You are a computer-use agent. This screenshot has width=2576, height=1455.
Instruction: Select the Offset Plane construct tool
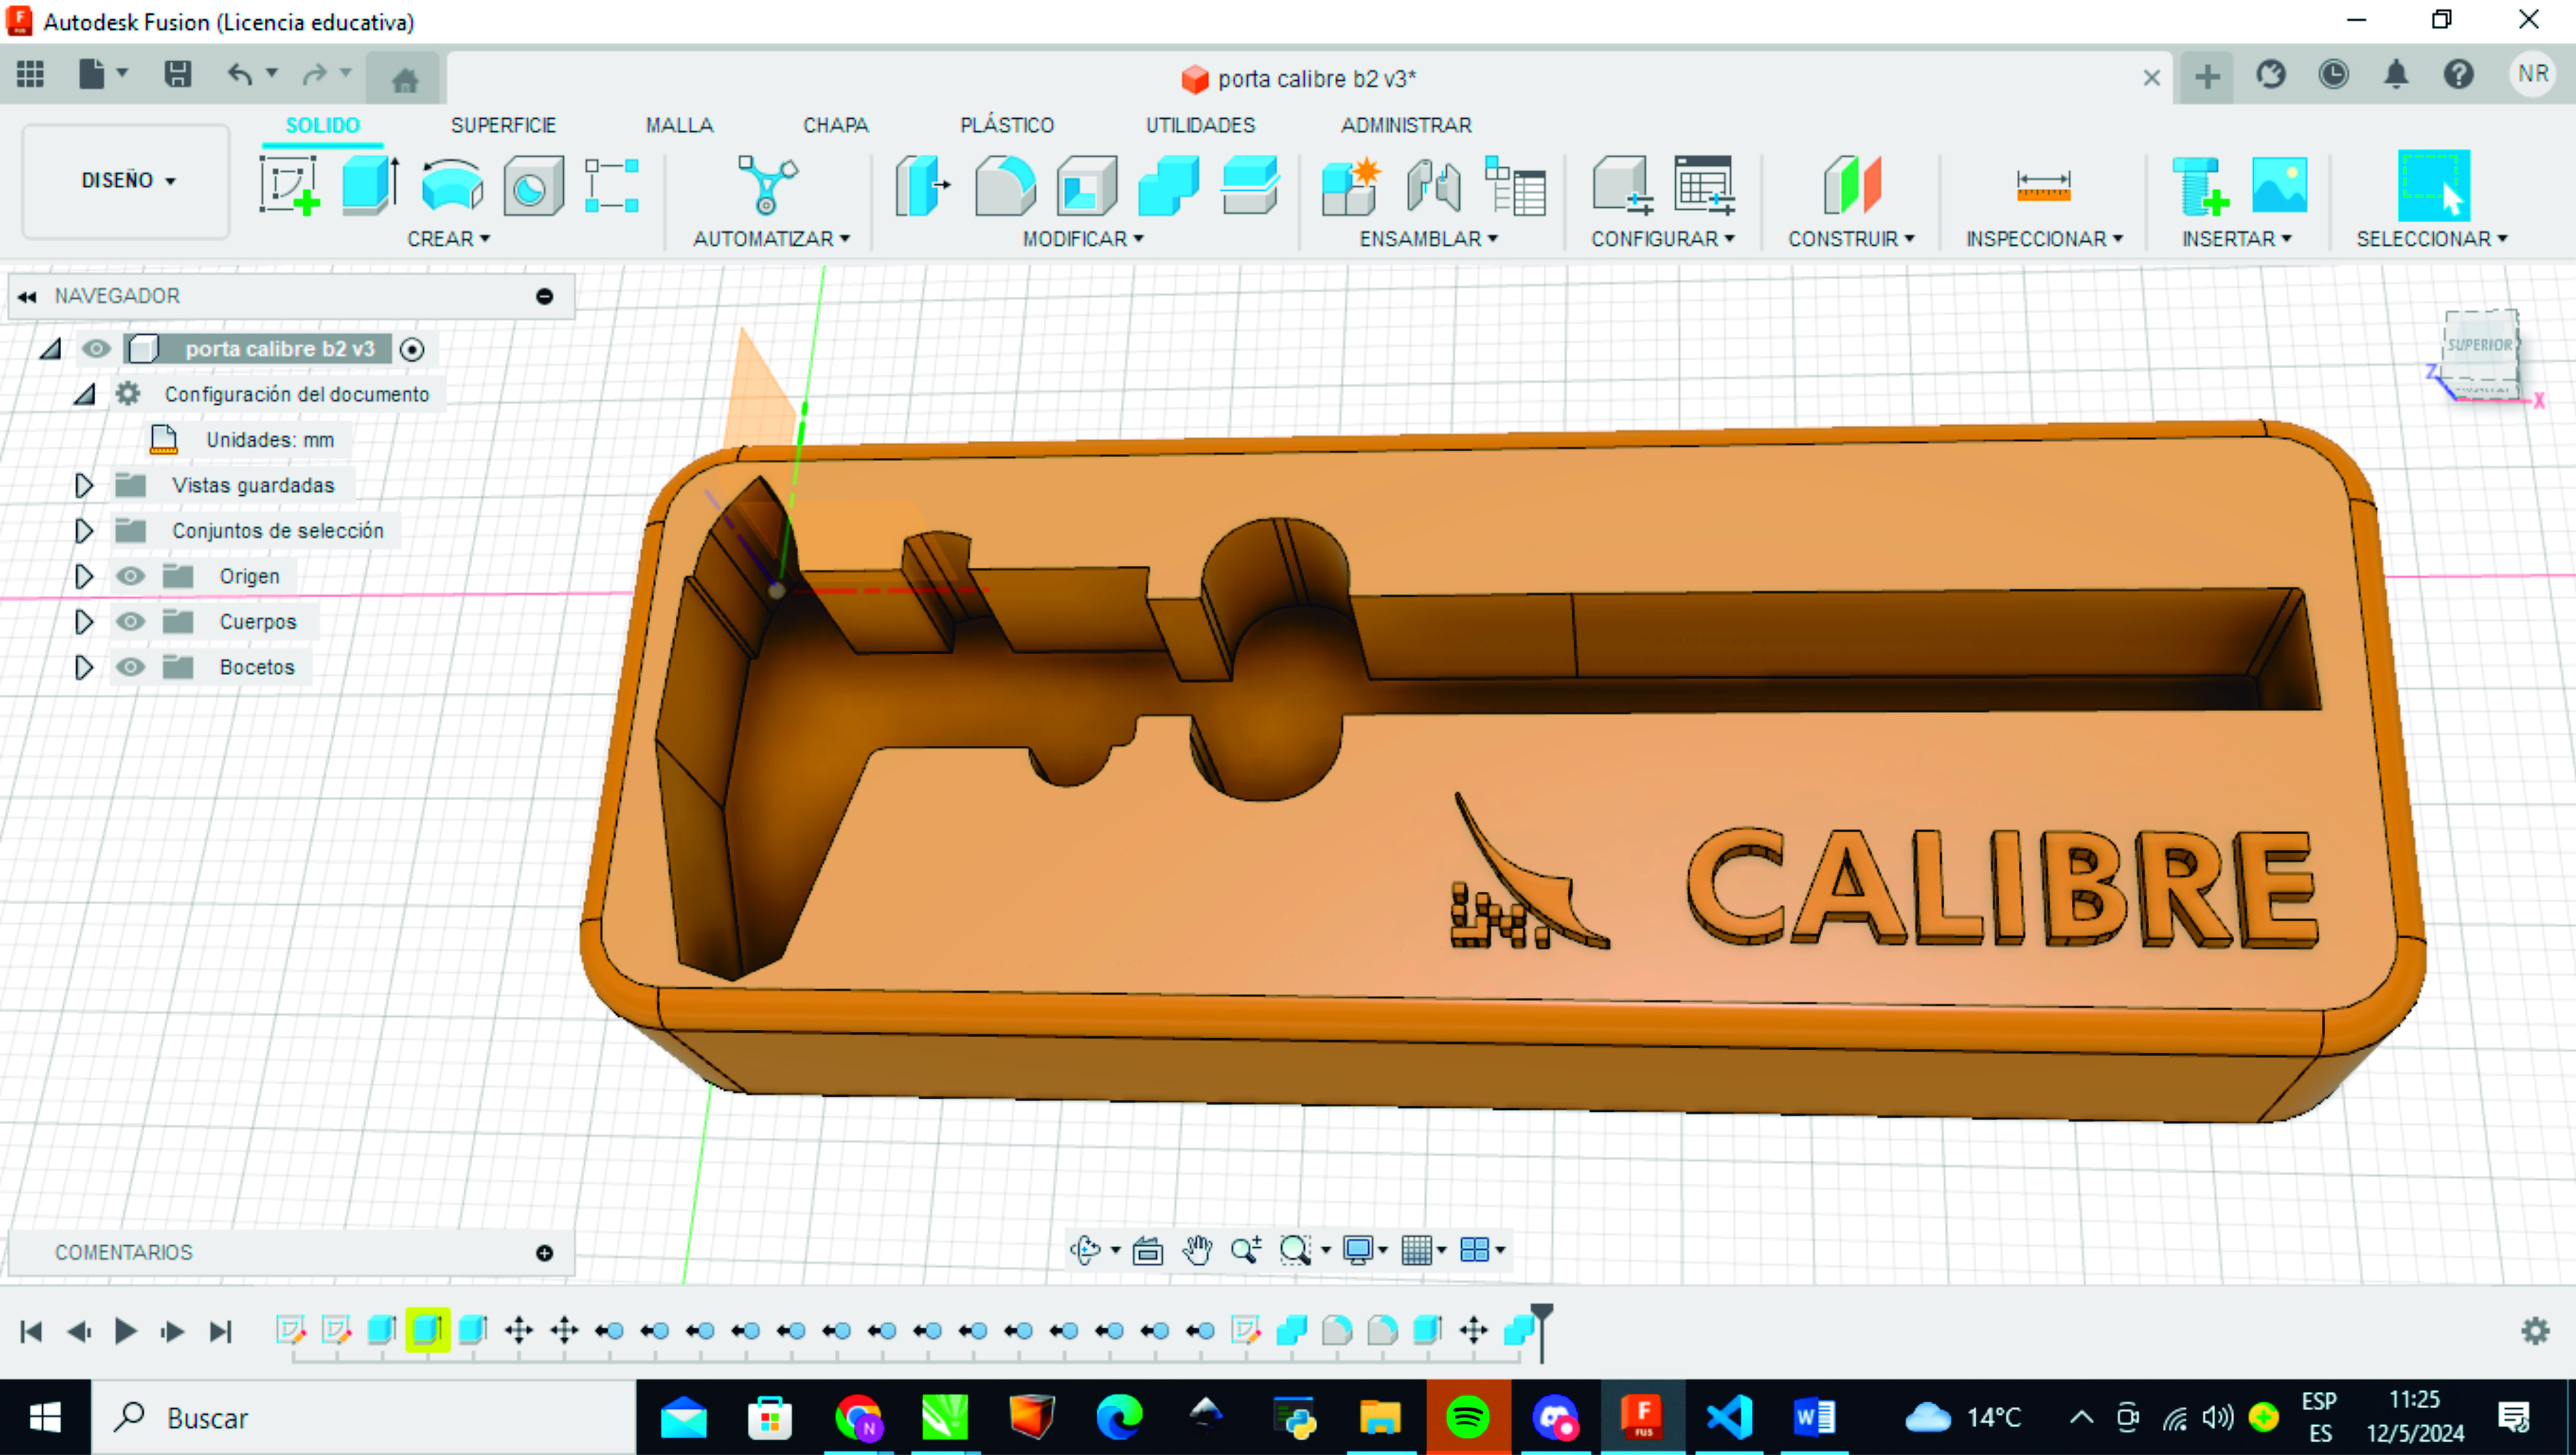[x=1852, y=185]
